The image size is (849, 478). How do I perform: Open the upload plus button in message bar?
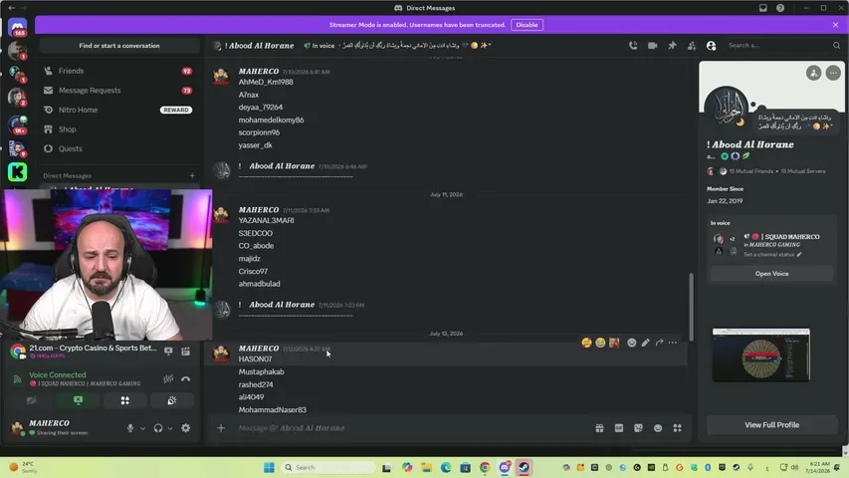(221, 428)
